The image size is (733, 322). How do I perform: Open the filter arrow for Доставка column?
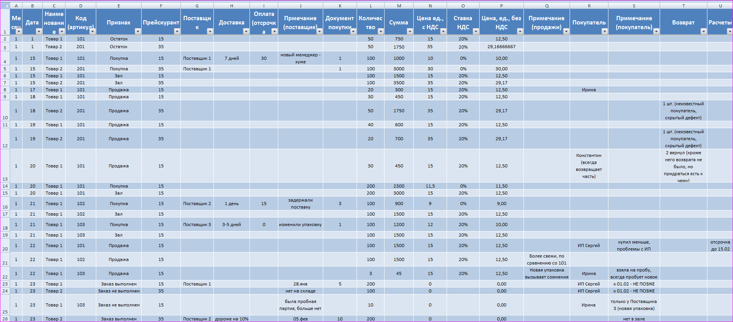point(246,31)
